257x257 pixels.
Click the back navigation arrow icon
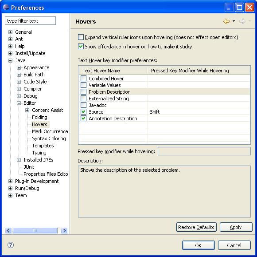coord(226,21)
